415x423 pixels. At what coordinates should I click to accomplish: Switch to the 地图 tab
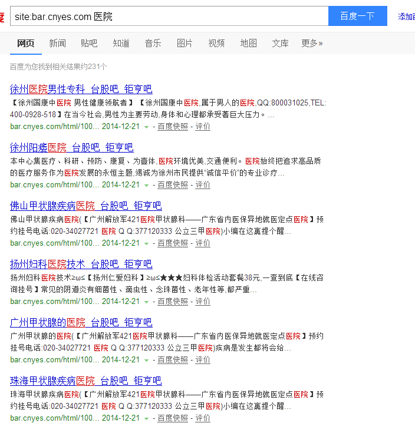click(248, 43)
